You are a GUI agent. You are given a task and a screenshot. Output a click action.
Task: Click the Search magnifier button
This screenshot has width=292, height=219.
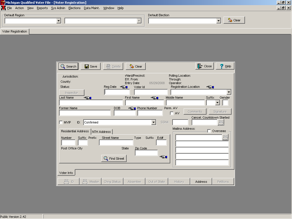(68, 66)
